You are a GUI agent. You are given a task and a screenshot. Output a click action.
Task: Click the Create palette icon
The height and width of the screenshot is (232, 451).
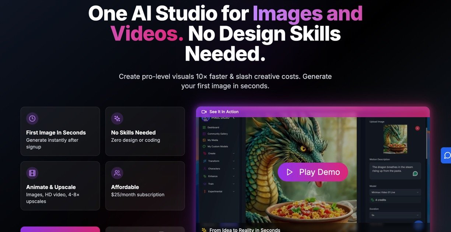click(205, 154)
